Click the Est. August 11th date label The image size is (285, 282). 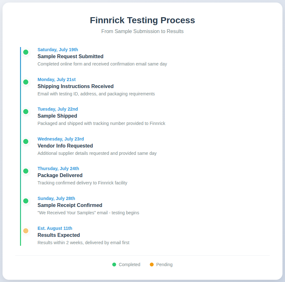pyautogui.click(x=55, y=228)
